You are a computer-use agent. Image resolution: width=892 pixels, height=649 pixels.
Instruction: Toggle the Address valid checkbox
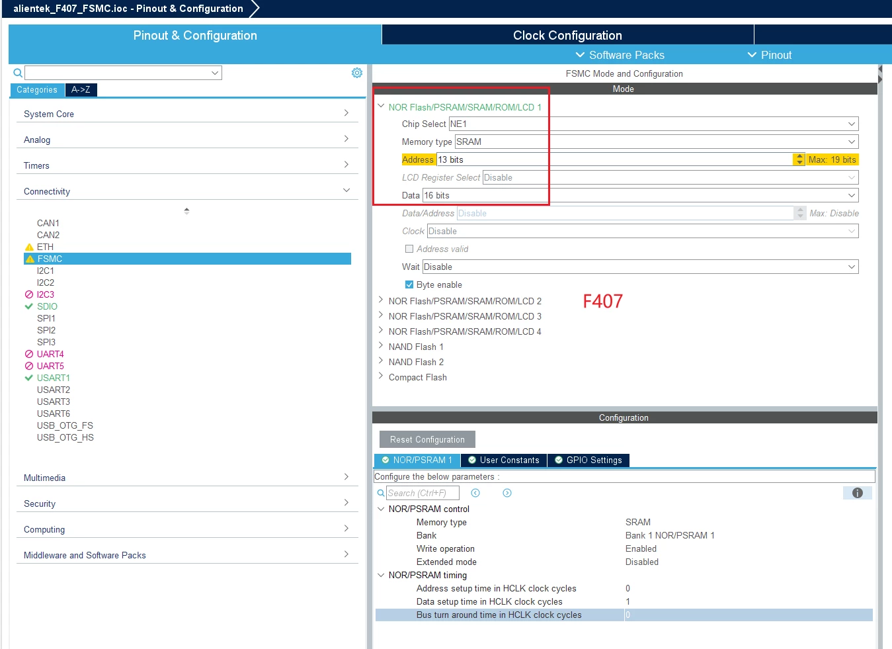point(409,249)
